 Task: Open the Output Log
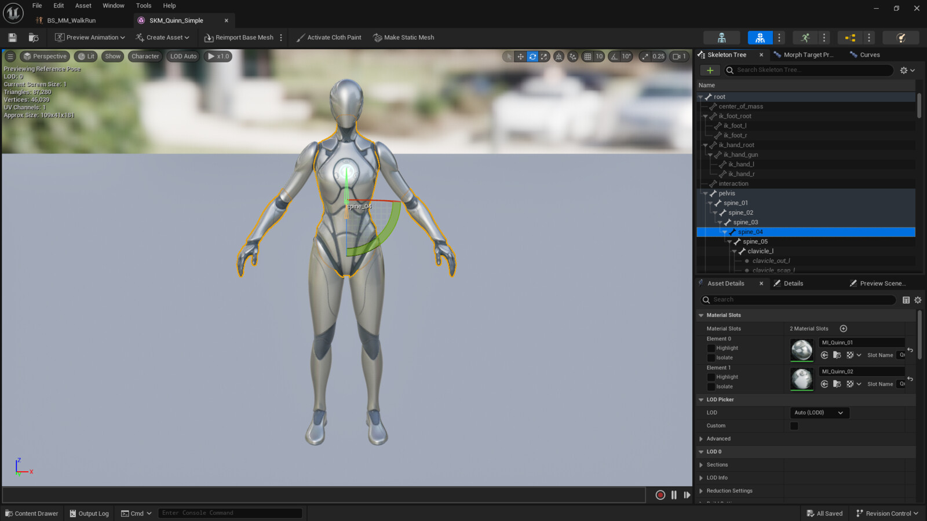(x=89, y=513)
